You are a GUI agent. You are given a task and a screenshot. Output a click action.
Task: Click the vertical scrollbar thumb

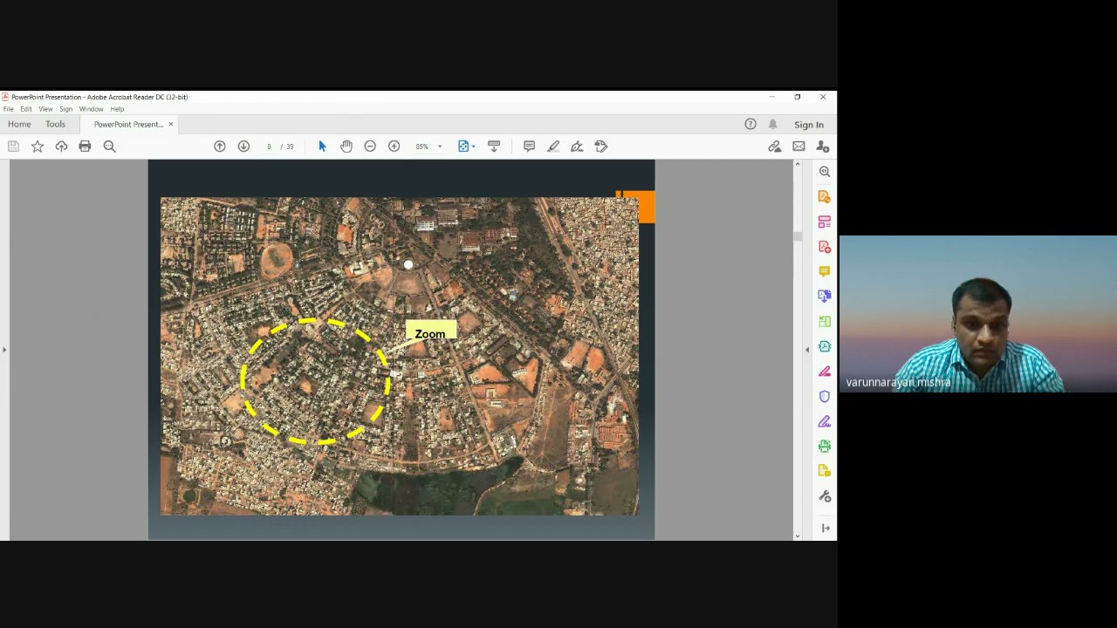click(797, 237)
